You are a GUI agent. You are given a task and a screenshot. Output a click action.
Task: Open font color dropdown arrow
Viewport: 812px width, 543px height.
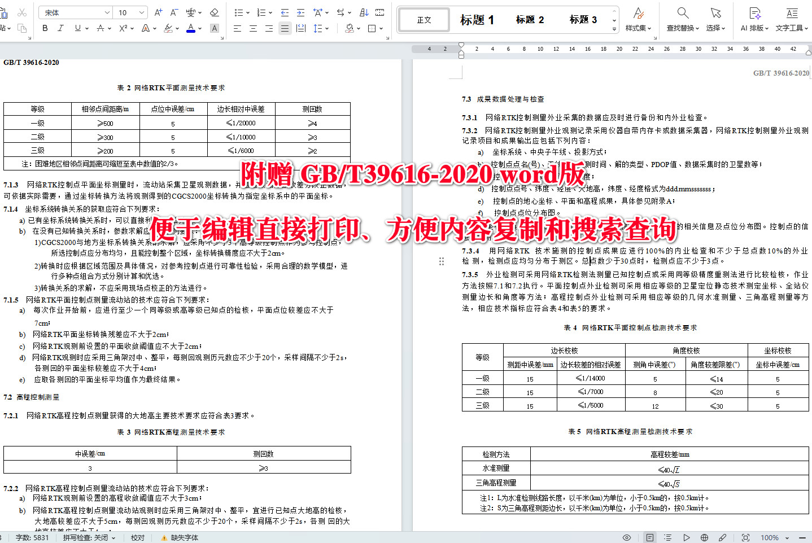coord(200,28)
